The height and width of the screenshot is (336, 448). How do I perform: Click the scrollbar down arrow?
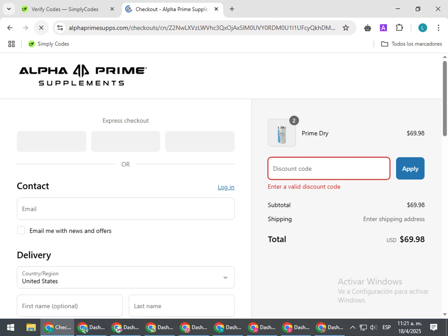[445, 314]
